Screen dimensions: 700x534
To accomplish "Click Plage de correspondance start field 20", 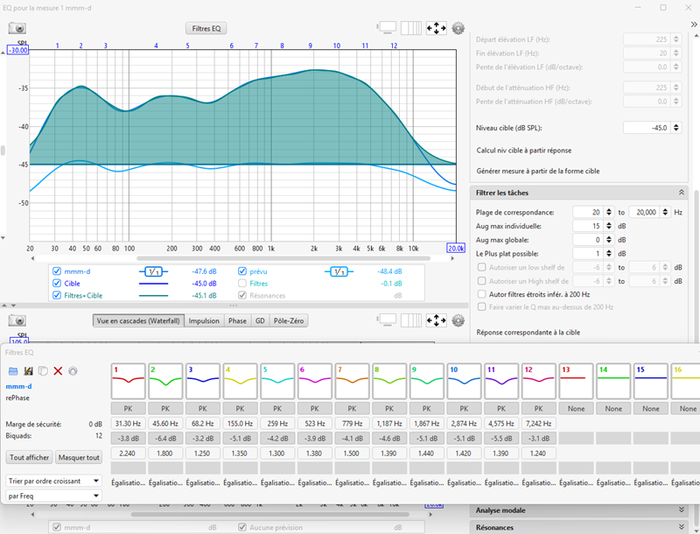I will [x=588, y=212].
